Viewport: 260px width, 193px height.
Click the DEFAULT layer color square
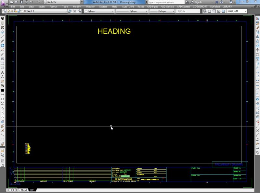click(22, 11)
